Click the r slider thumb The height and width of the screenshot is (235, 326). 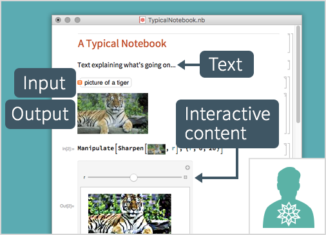133,177
